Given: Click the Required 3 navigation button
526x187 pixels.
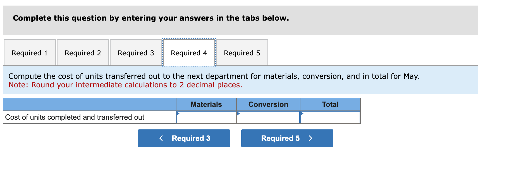Looking at the screenshot, I should (184, 138).
